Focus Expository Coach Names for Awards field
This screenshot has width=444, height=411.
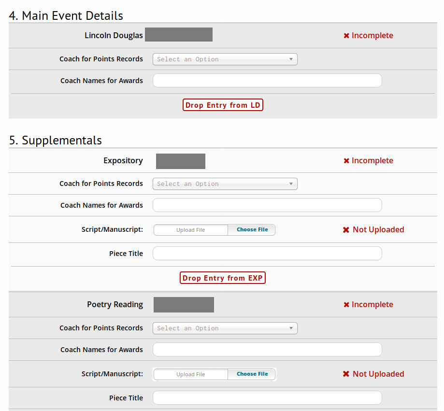[x=267, y=205]
